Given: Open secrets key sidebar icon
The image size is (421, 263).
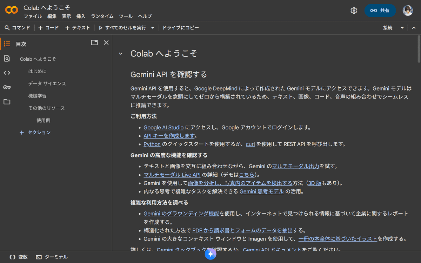Looking at the screenshot, I should (x=7, y=87).
